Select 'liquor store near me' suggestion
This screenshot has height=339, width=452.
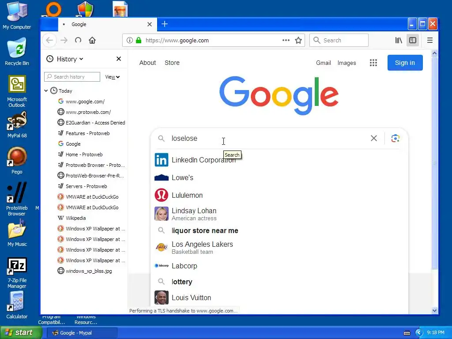(279, 230)
